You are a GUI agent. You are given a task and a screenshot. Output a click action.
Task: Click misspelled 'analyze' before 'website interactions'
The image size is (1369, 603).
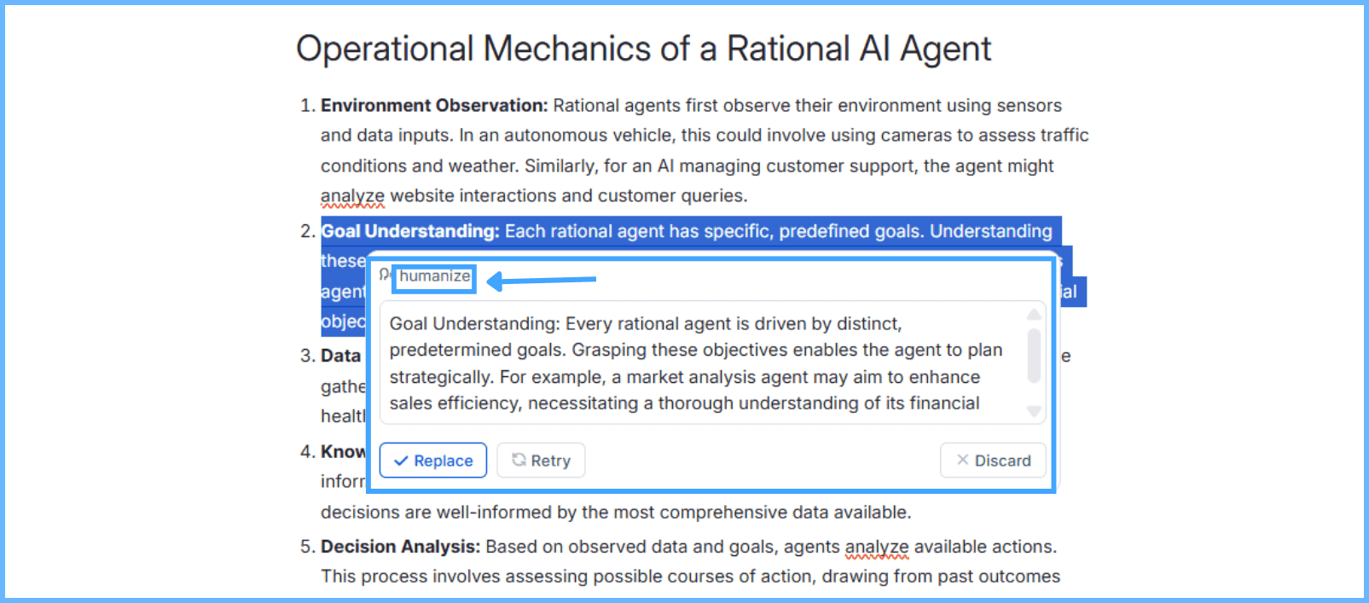tap(352, 196)
